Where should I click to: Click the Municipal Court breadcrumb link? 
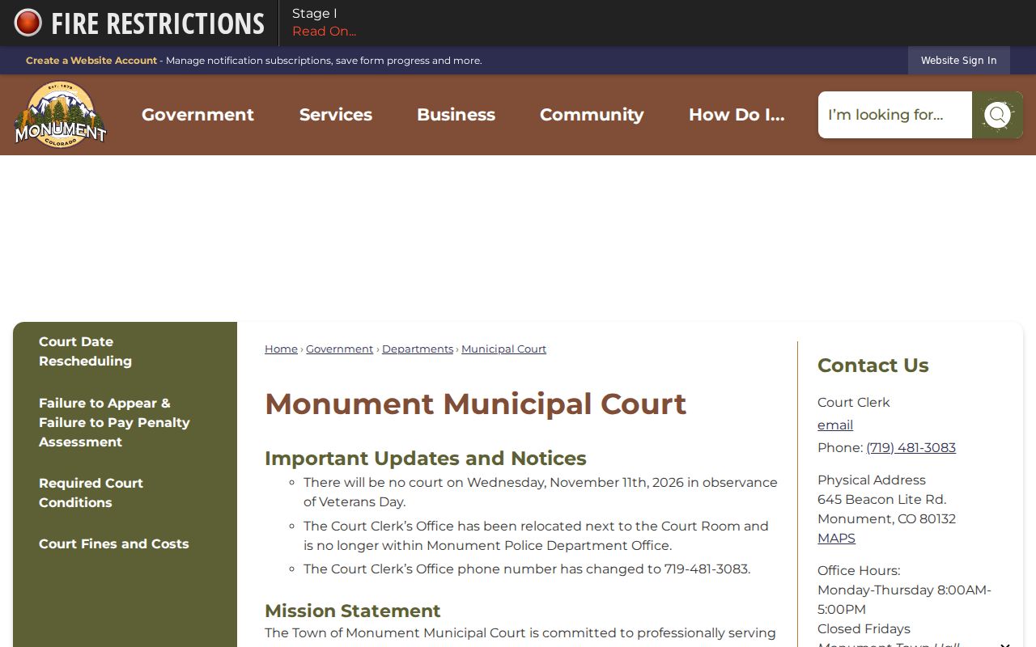(503, 349)
